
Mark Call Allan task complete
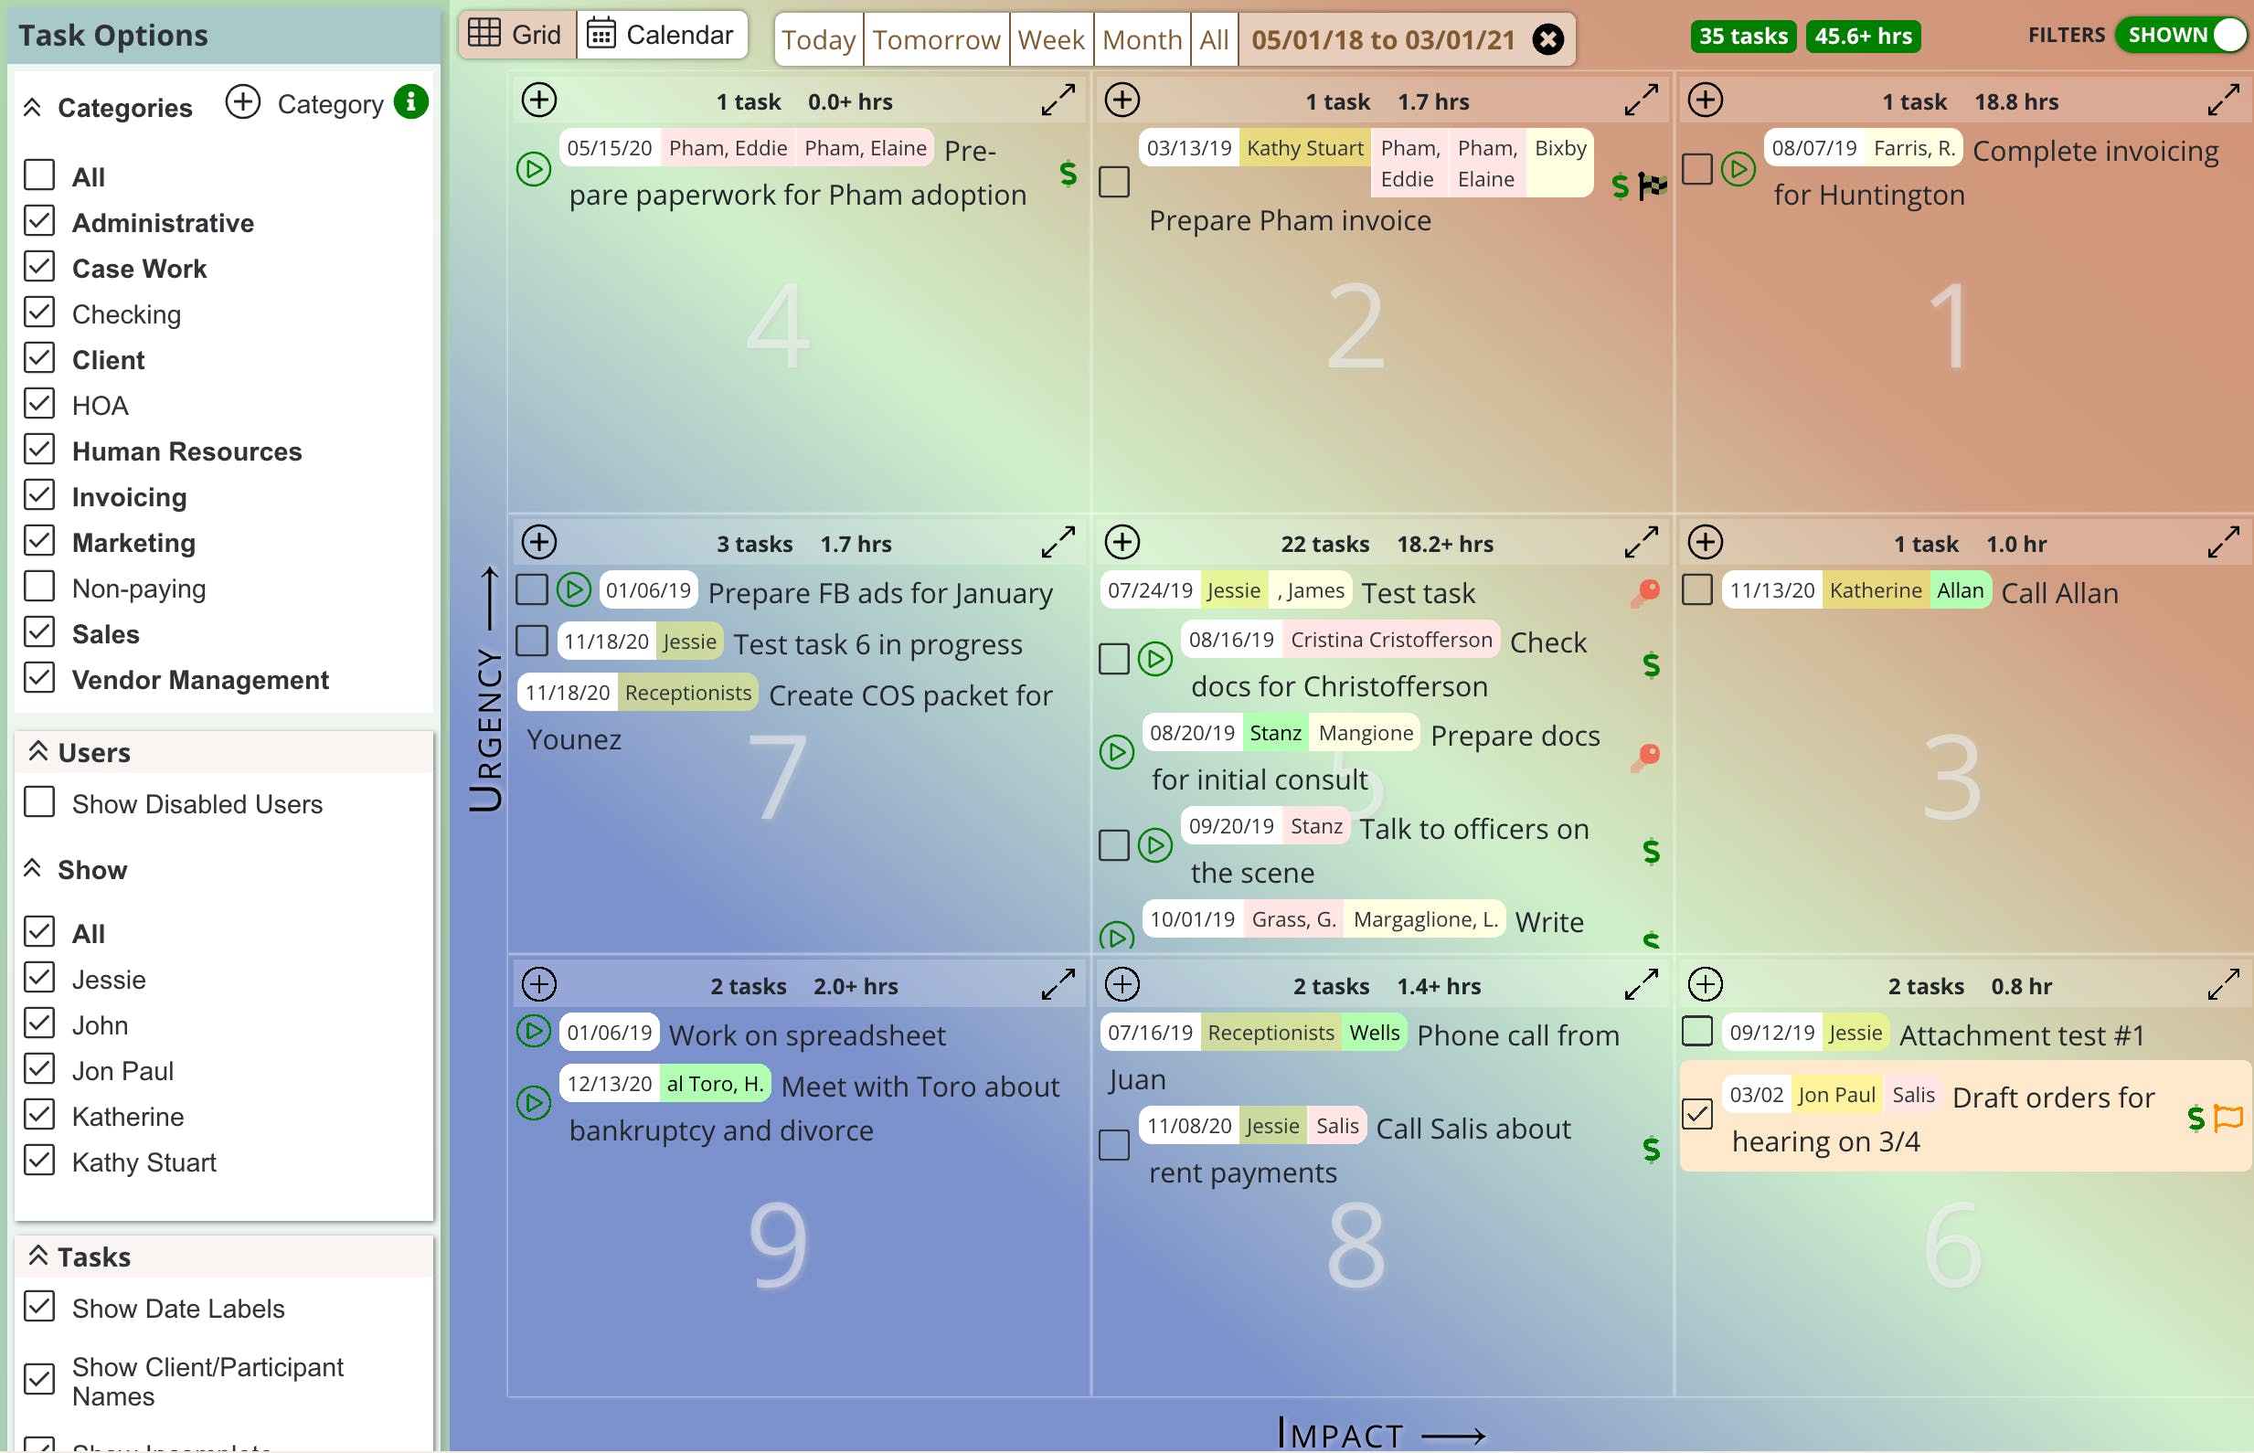pyautogui.click(x=1696, y=590)
